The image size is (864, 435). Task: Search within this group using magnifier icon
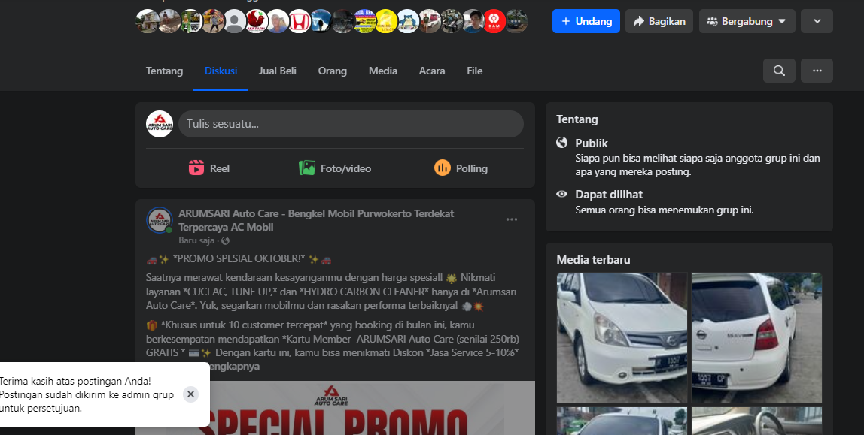pos(779,71)
